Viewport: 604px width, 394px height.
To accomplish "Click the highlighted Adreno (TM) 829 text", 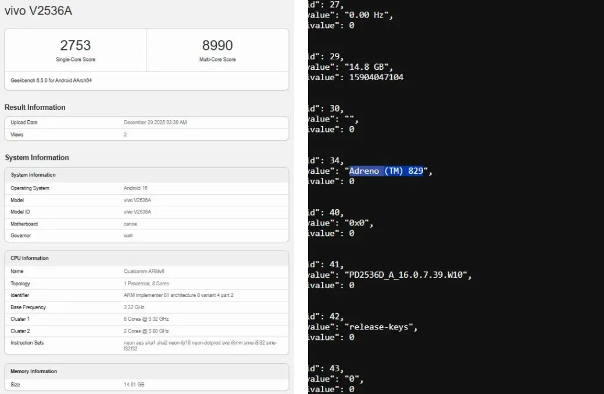I will (386, 171).
